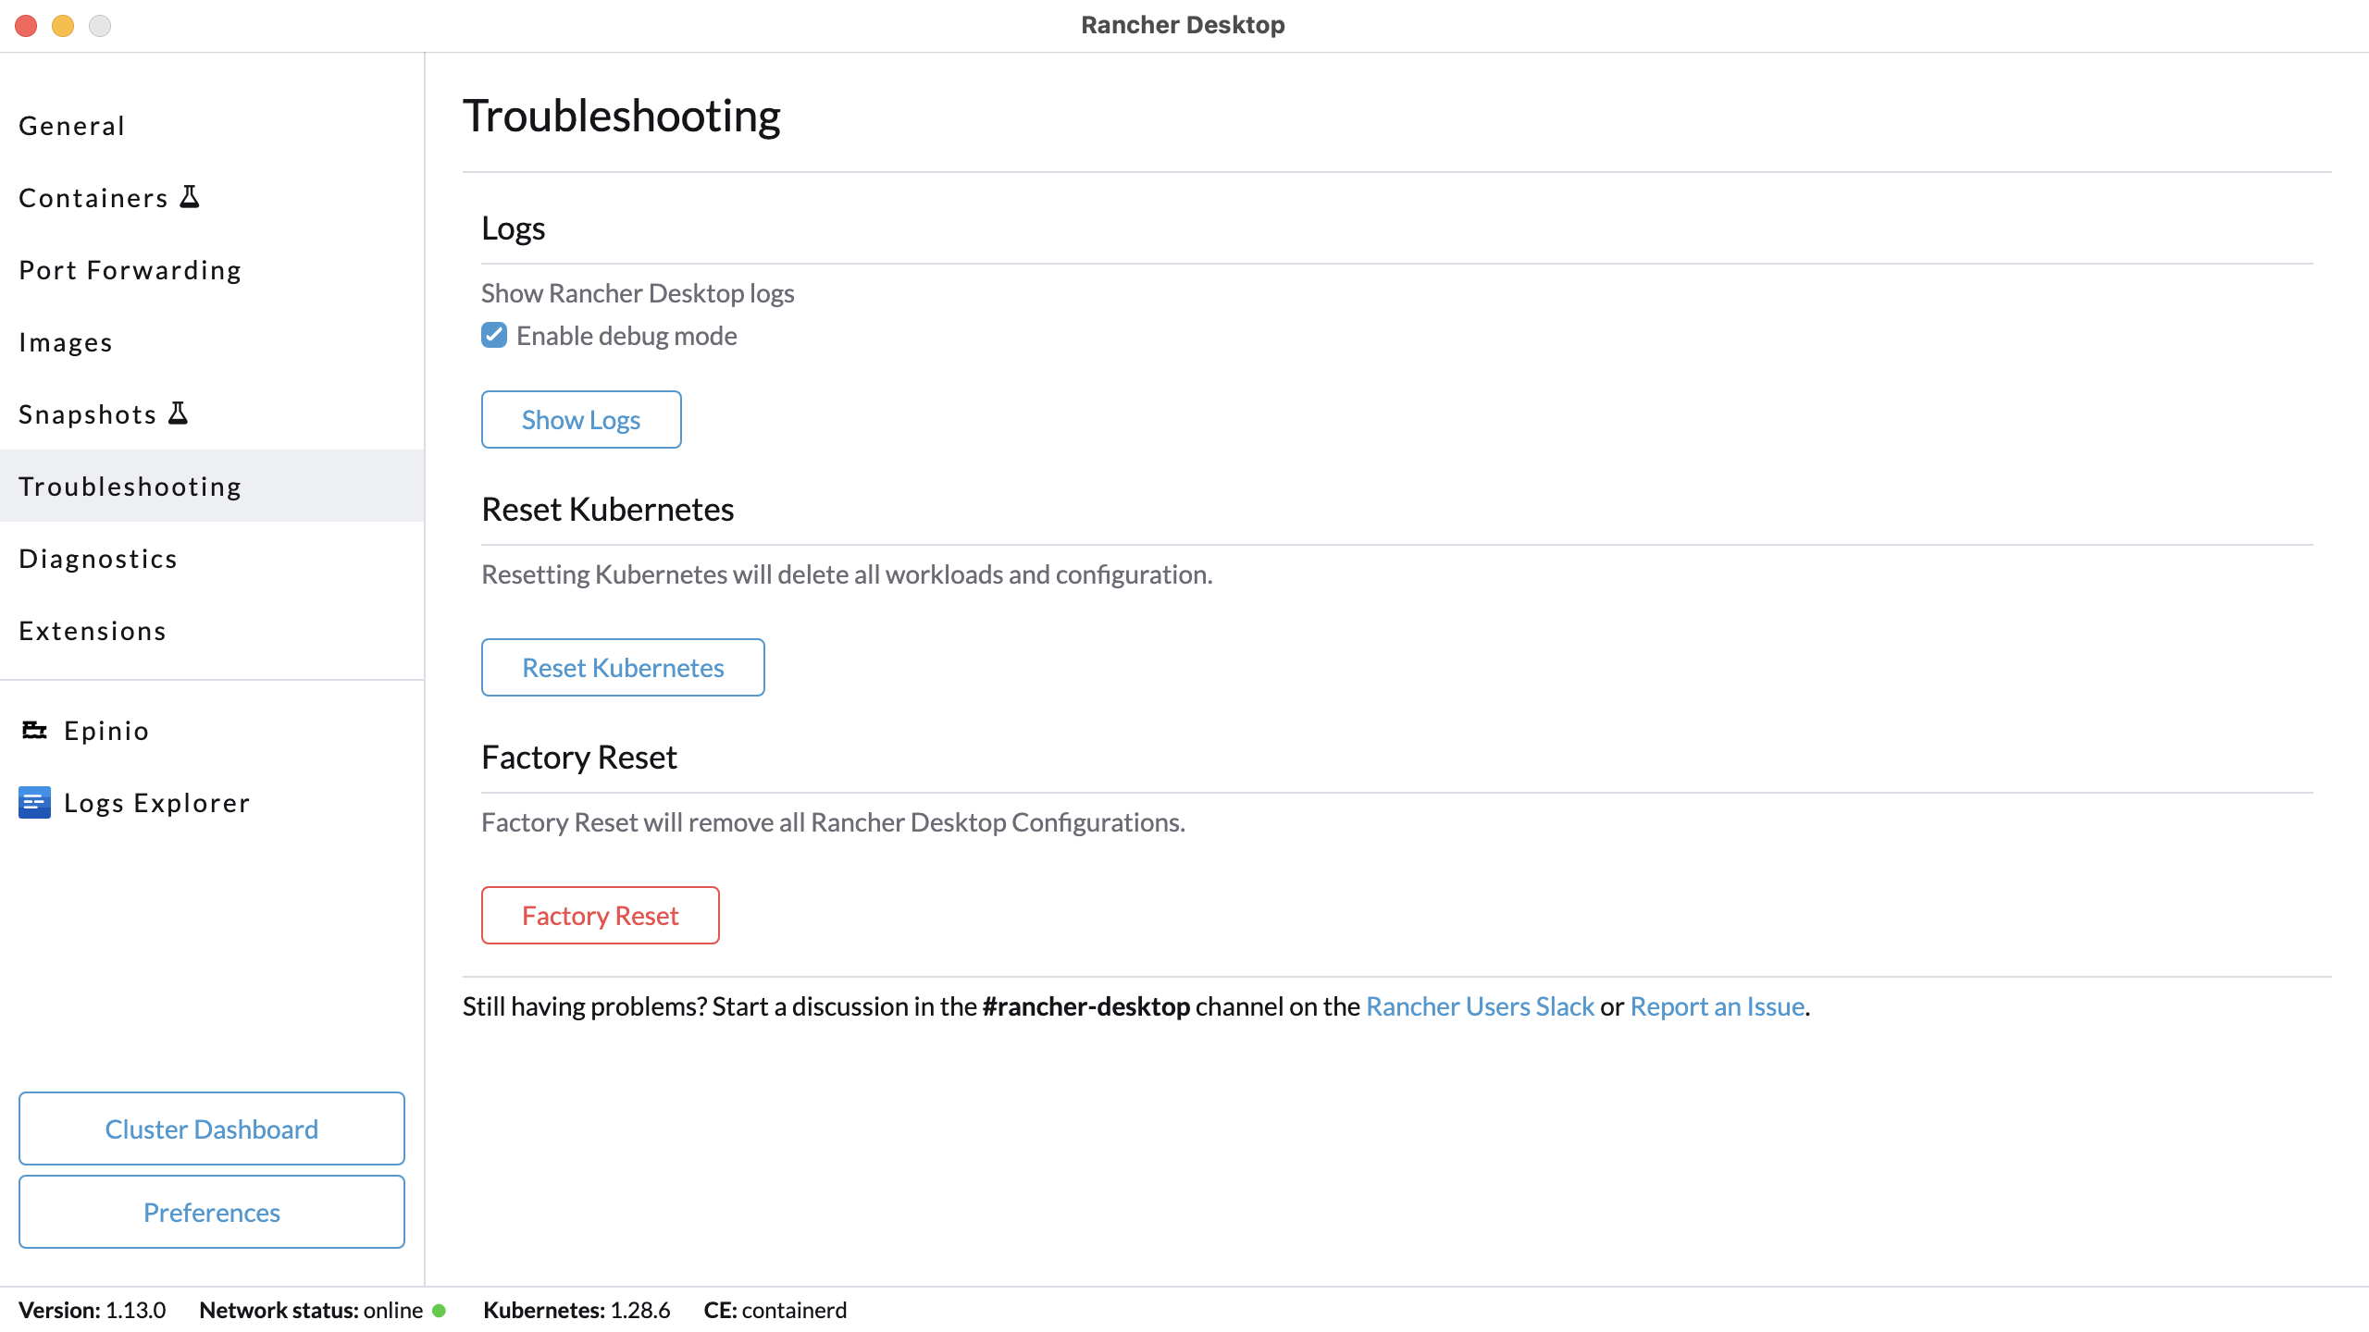Click the Logs Explorer blue icon
The image size is (2369, 1332).
34,803
